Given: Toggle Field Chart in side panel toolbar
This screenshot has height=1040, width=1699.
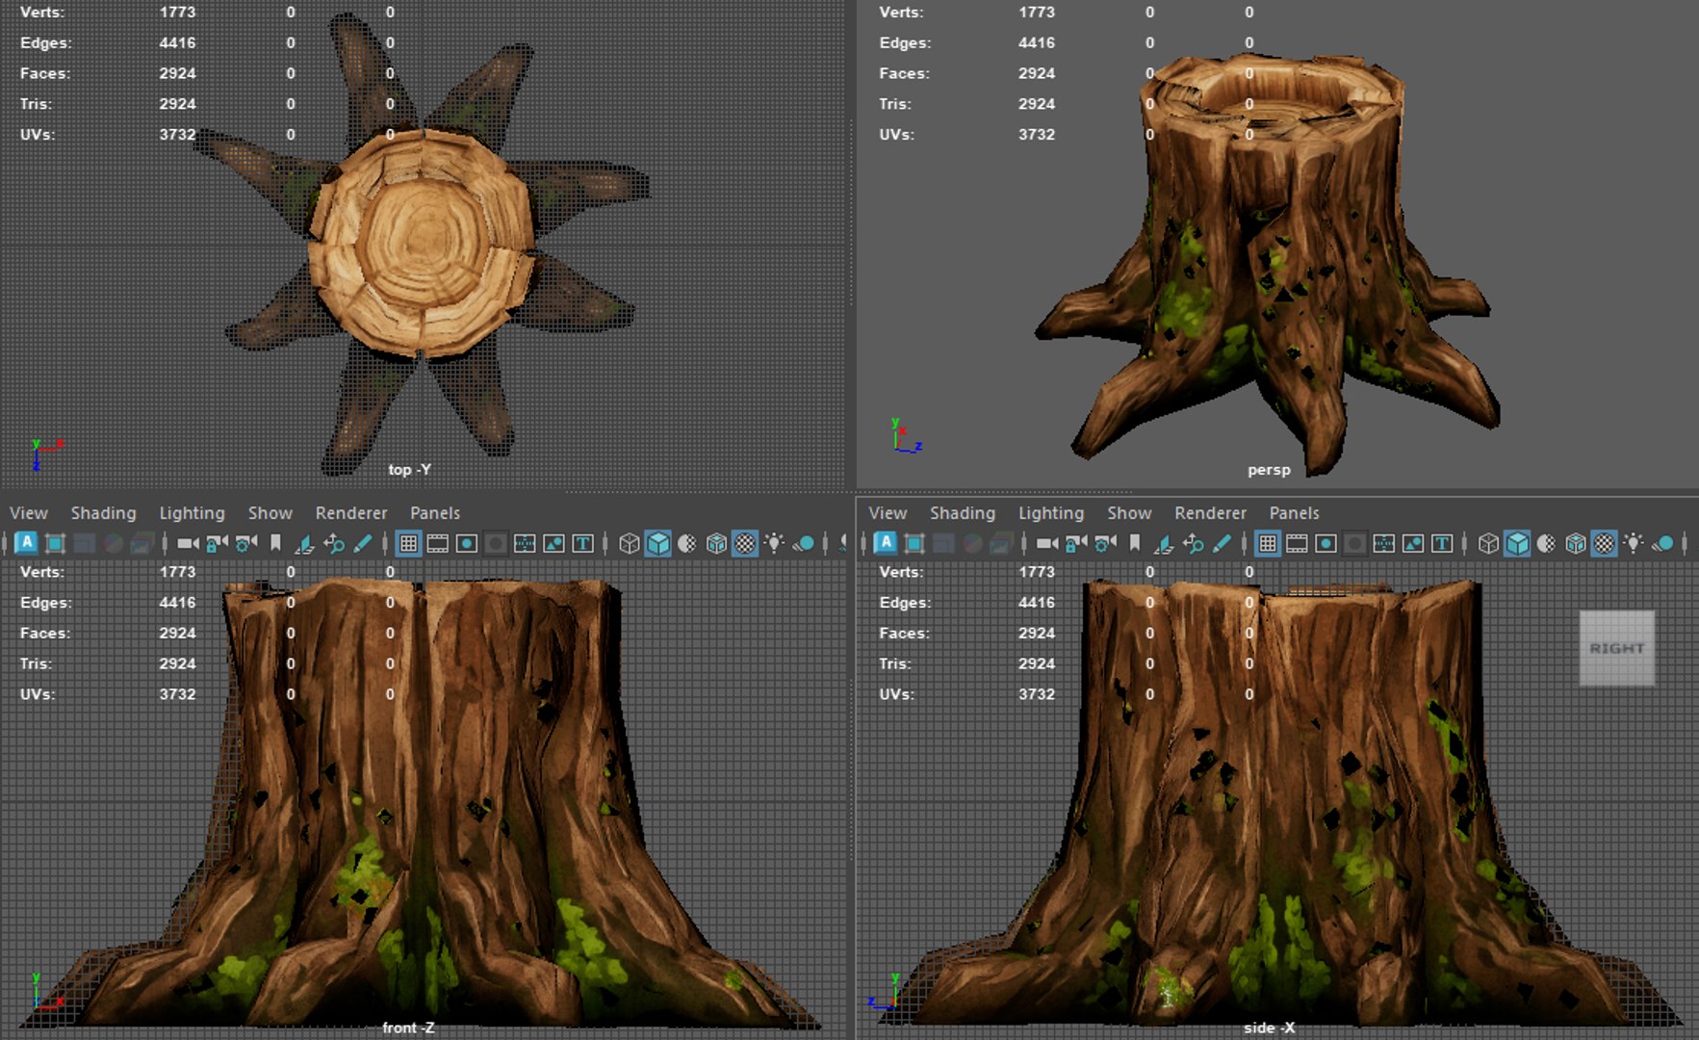Looking at the screenshot, I should point(1383,544).
